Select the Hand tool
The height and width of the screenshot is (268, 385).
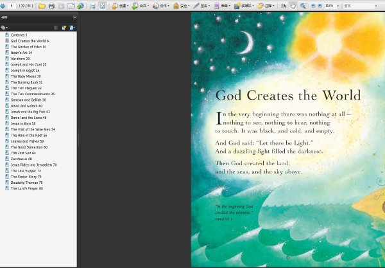(x=293, y=6)
